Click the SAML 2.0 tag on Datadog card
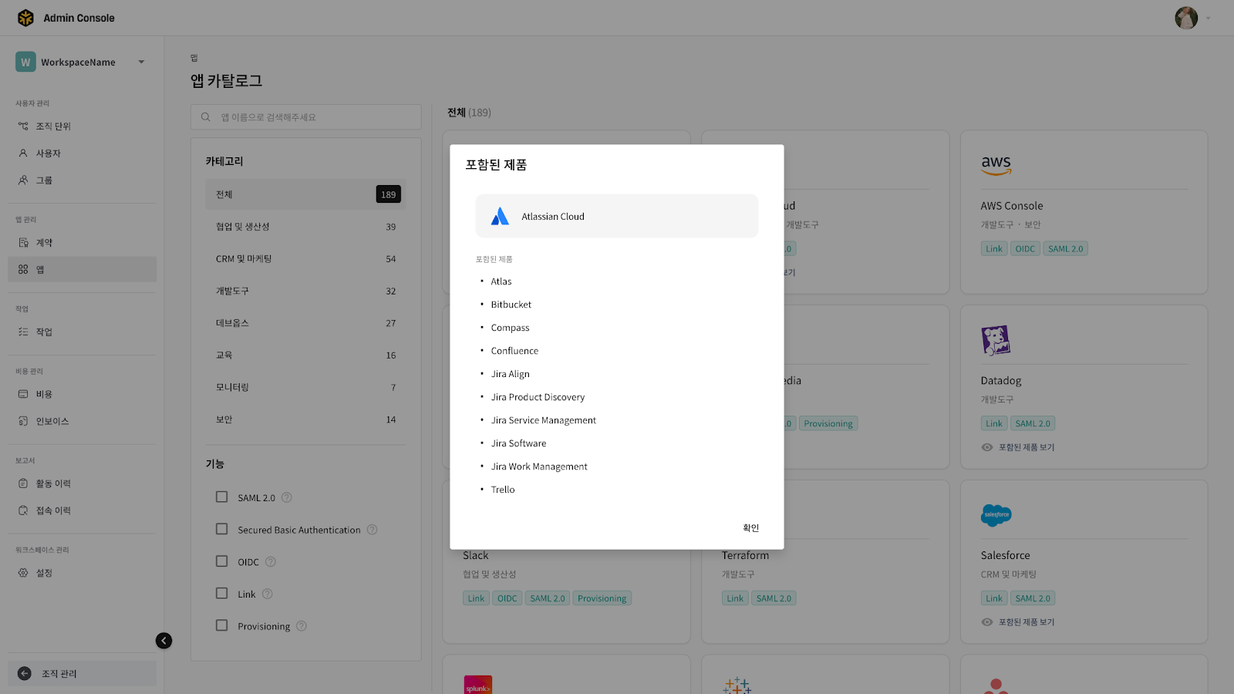This screenshot has height=694, width=1234. click(x=1033, y=423)
